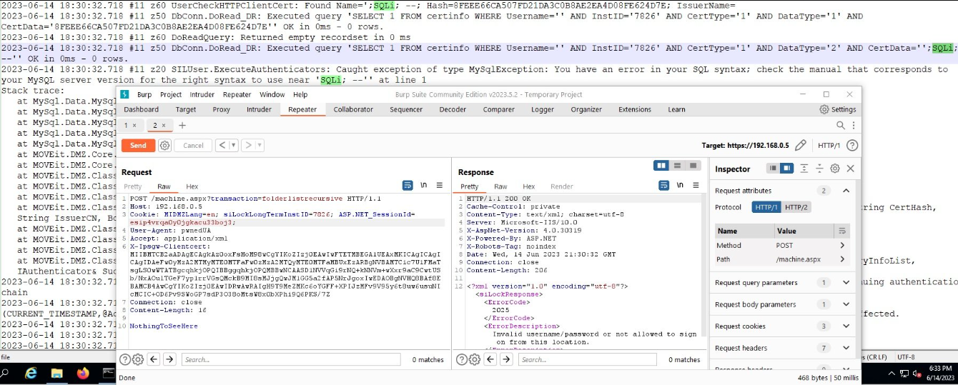
Task: Open the Burp menu
Action: (x=144, y=94)
